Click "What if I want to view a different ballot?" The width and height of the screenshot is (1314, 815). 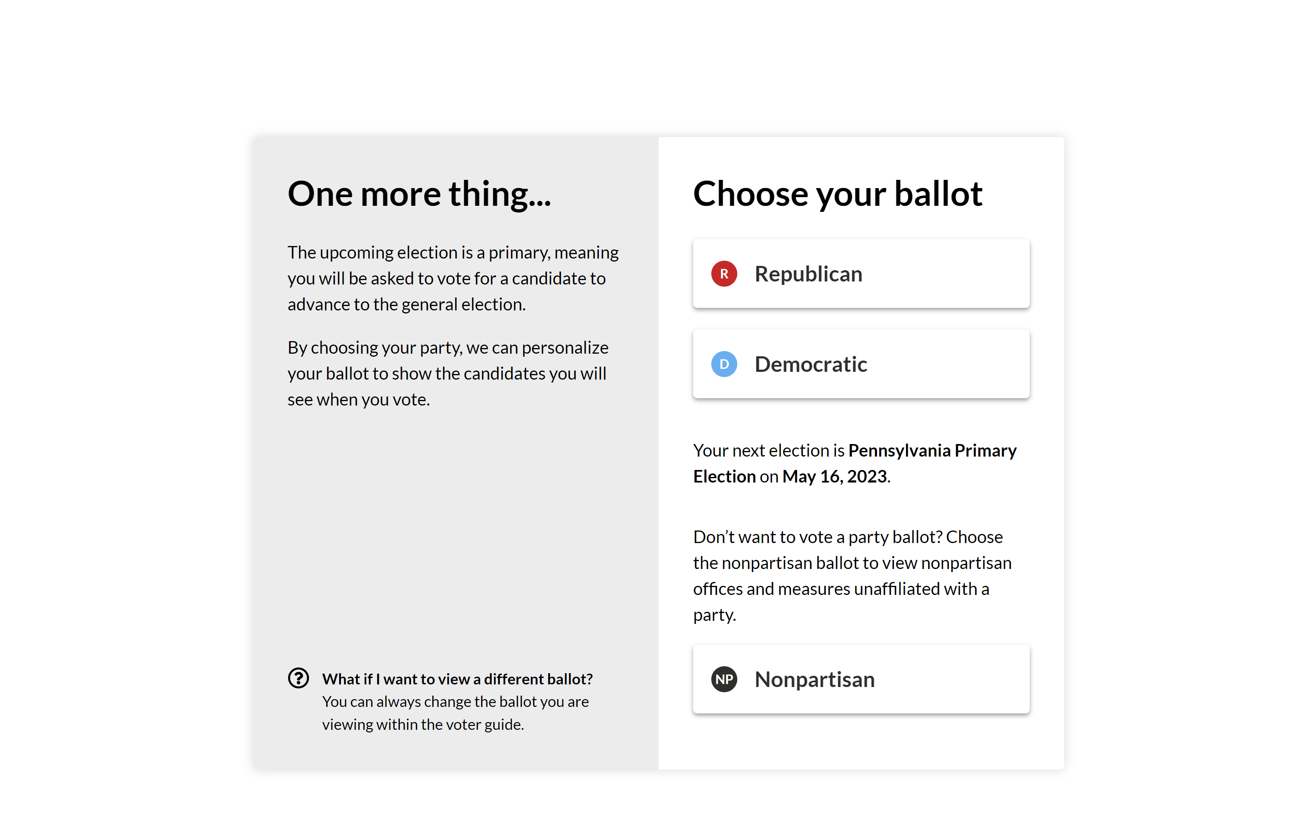(x=457, y=679)
